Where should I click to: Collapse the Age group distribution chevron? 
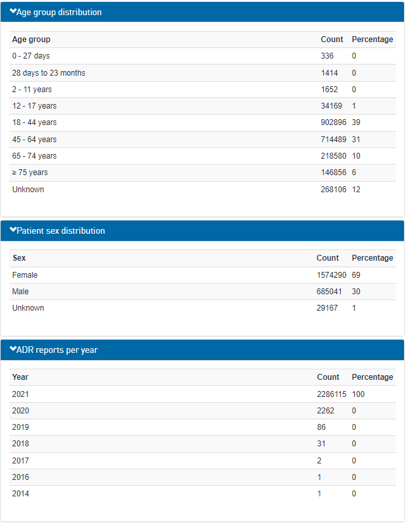point(13,12)
